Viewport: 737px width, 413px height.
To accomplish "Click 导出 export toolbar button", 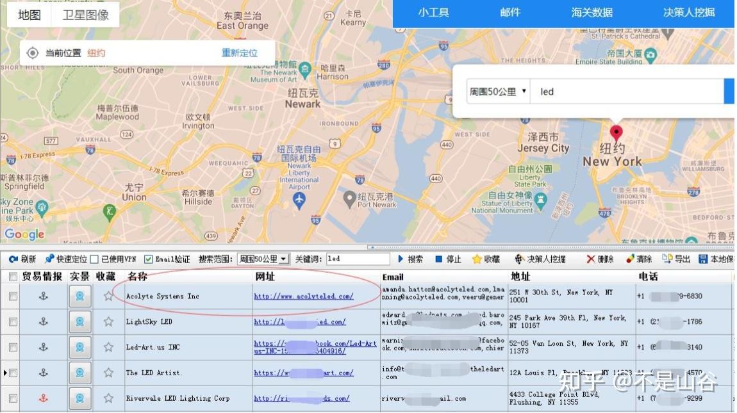I will pos(676,259).
